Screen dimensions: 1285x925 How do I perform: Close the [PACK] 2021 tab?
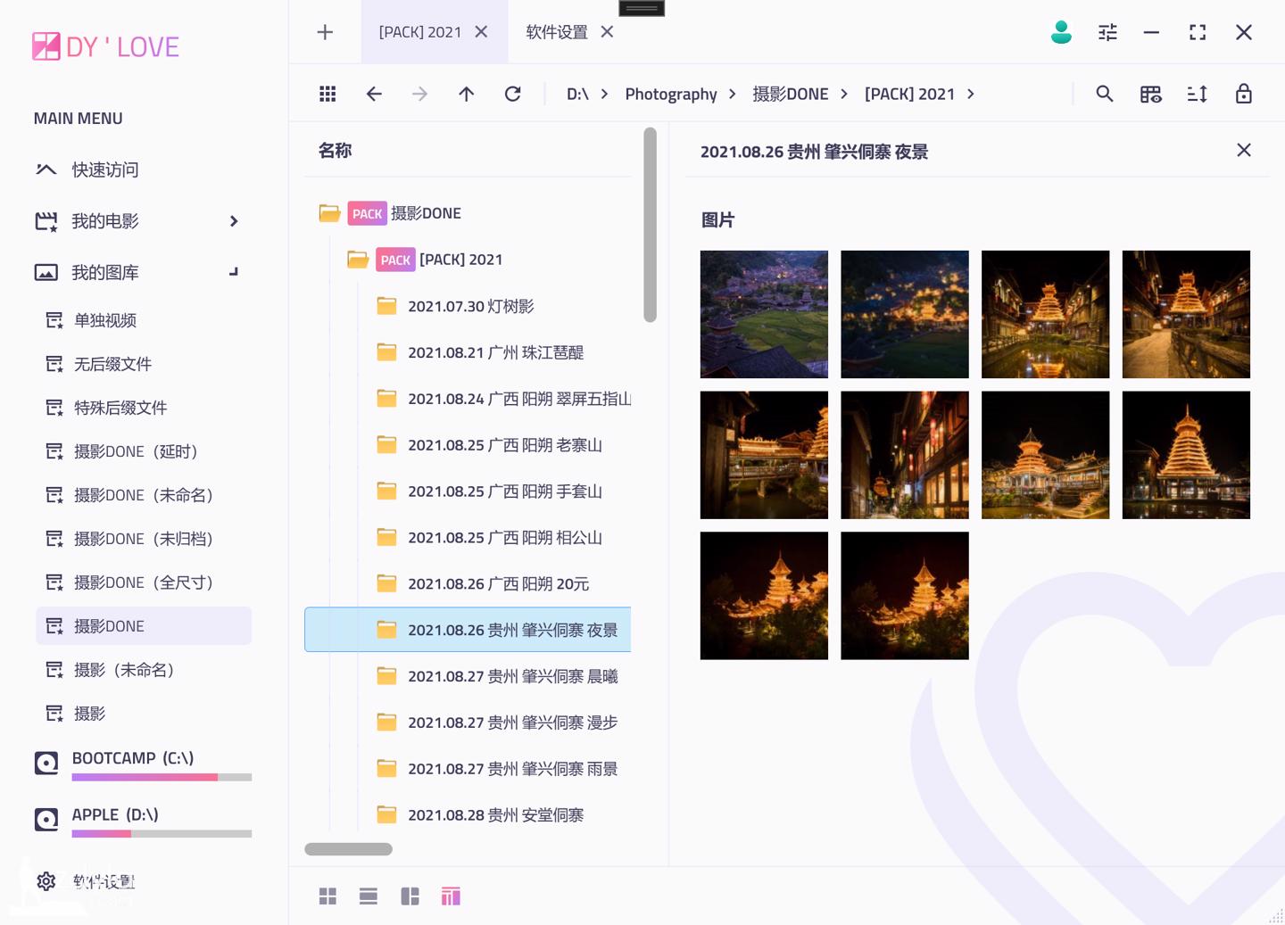pyautogui.click(x=481, y=32)
